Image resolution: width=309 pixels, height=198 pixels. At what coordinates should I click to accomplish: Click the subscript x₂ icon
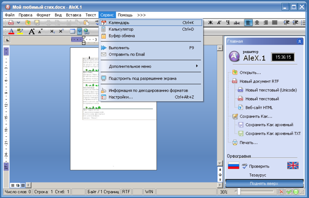[52, 31]
